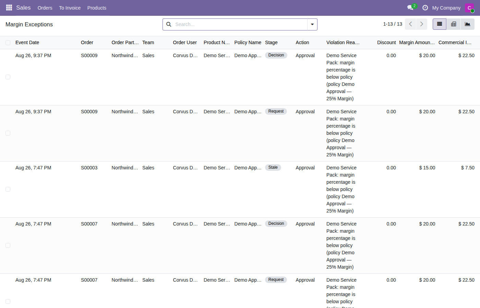This screenshot has height=308, width=480.
Task: Sort by Team column header
Action: [148, 42]
